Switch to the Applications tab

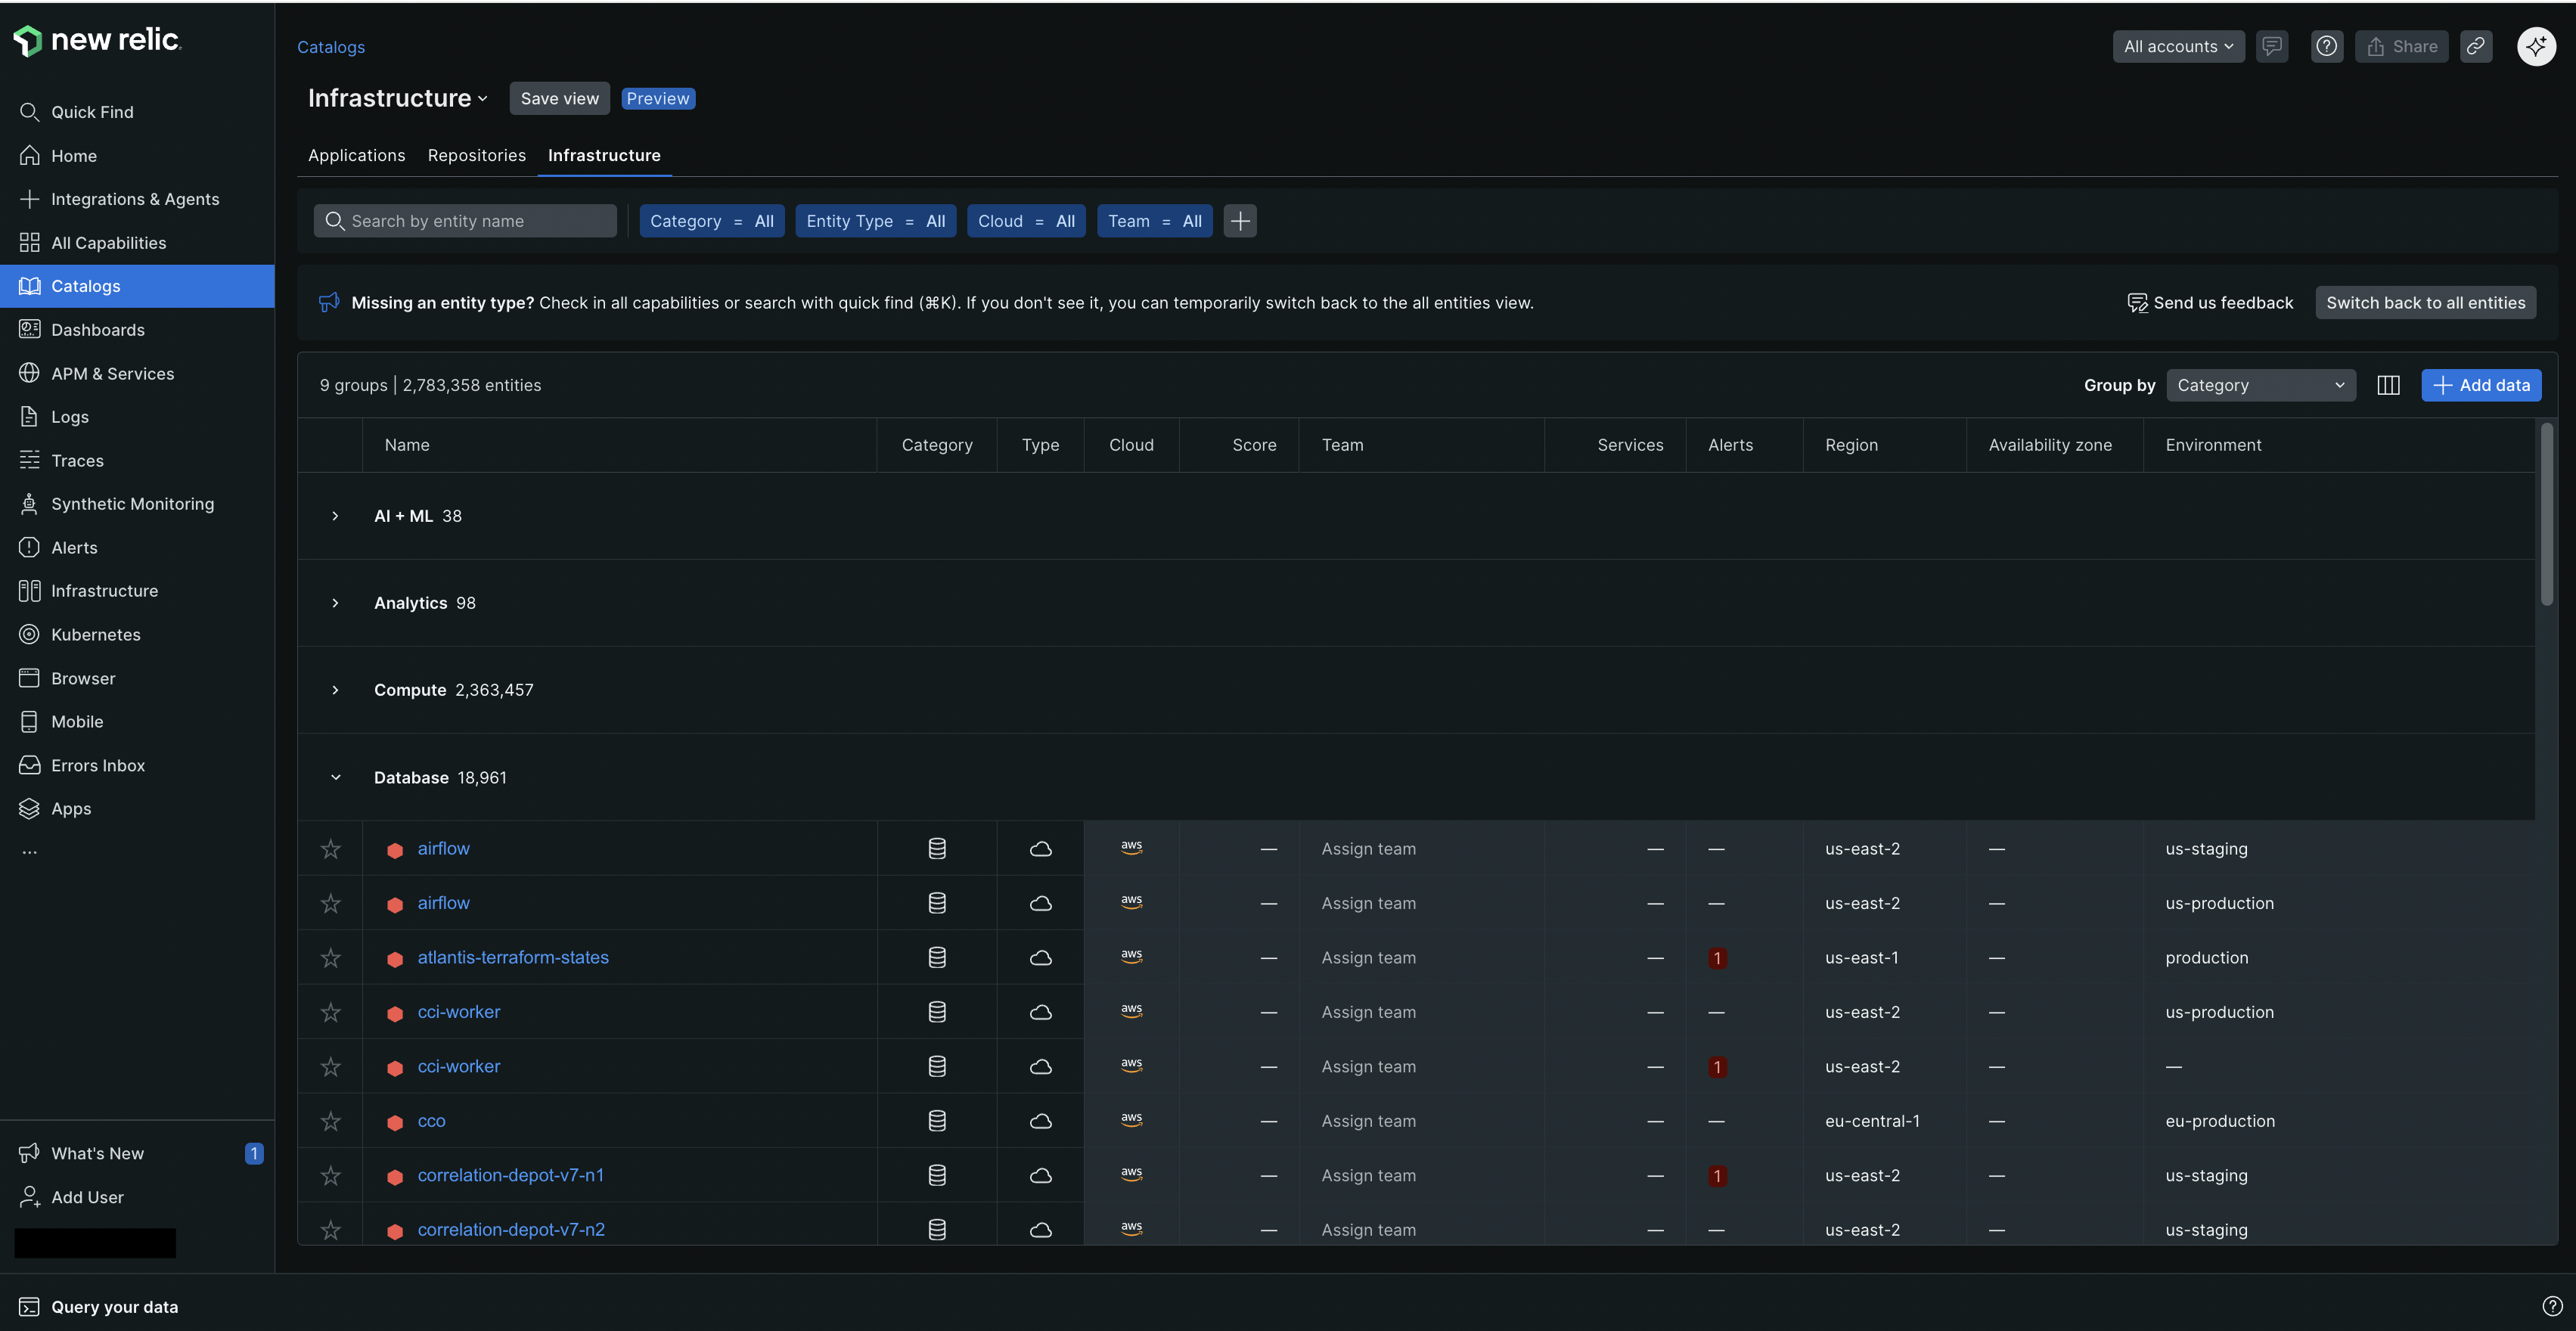click(x=356, y=155)
